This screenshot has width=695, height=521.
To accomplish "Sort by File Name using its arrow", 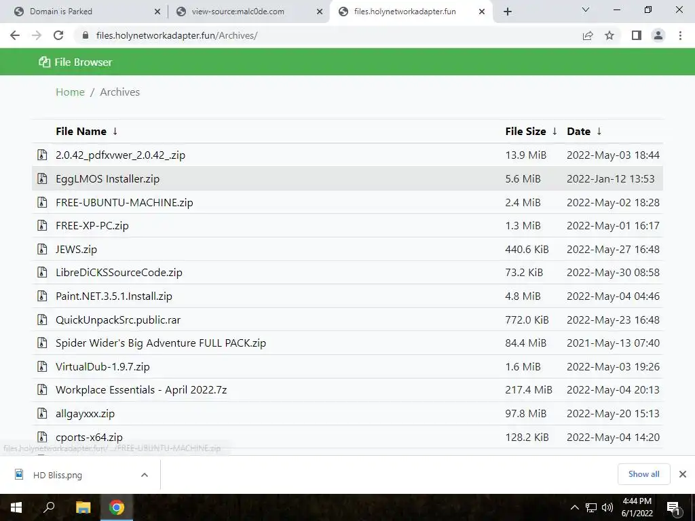I will [115, 131].
